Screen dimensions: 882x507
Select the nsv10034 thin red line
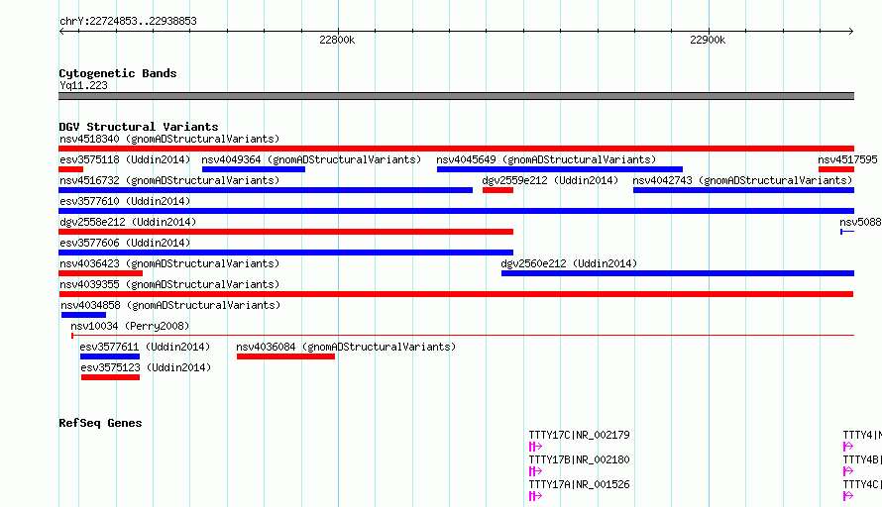pos(463,336)
